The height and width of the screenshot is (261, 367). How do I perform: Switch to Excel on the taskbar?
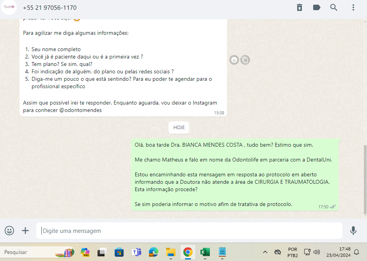click(x=205, y=252)
